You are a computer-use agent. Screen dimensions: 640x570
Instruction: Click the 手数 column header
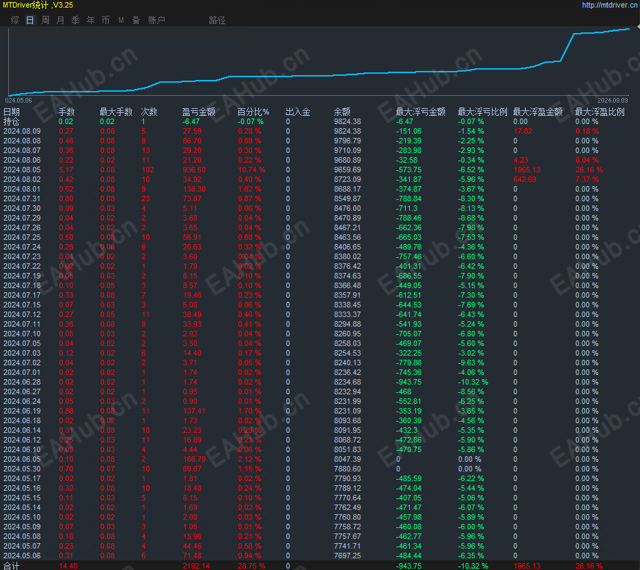67,112
